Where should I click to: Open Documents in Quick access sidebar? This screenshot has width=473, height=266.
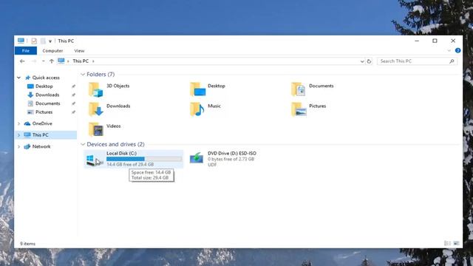[x=47, y=103]
